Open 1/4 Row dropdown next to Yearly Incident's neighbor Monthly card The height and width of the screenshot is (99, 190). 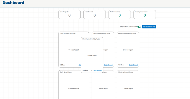pos(123,65)
